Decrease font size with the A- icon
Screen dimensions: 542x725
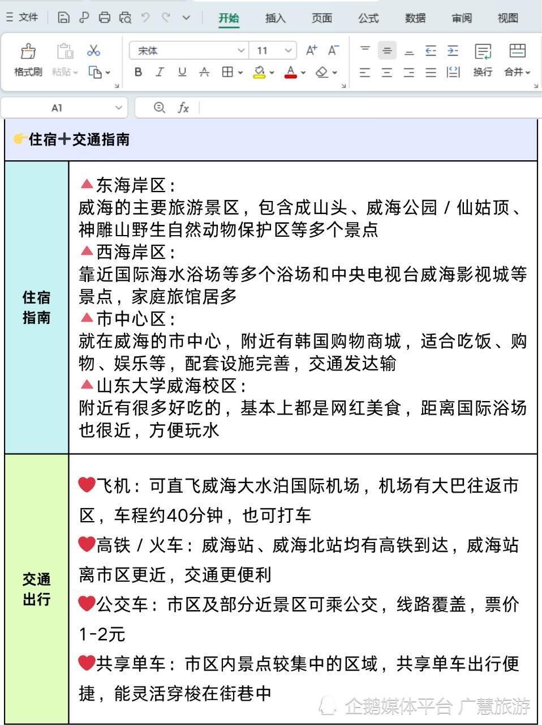[333, 50]
